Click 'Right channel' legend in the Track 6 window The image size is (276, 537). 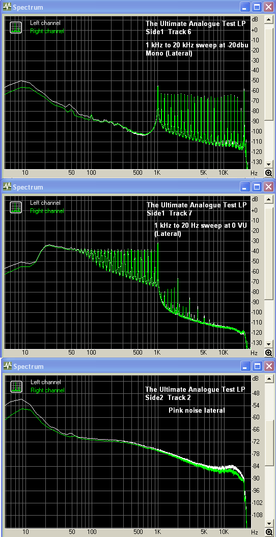click(47, 31)
